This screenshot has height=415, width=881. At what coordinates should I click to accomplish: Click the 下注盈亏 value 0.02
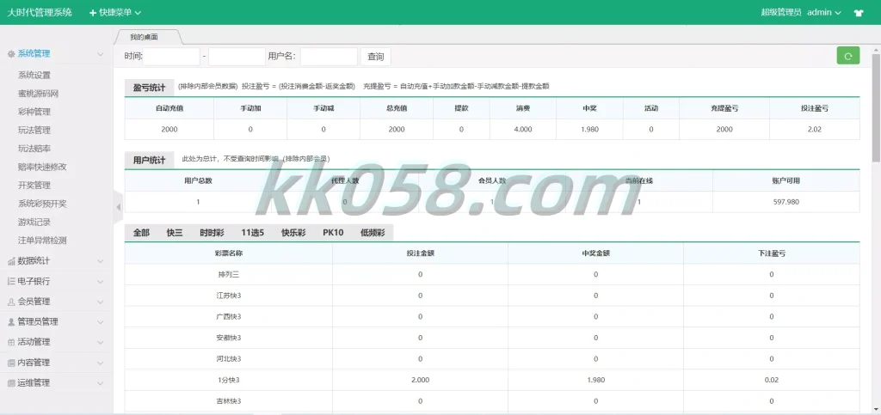(772, 381)
